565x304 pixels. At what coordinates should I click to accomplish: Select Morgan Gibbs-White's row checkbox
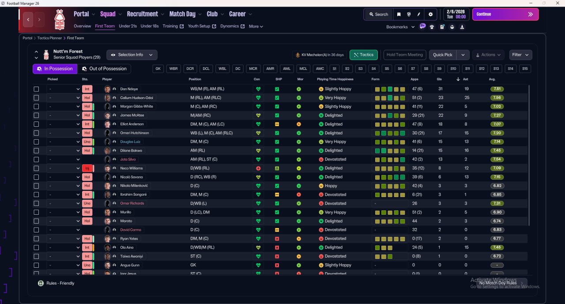(x=36, y=106)
